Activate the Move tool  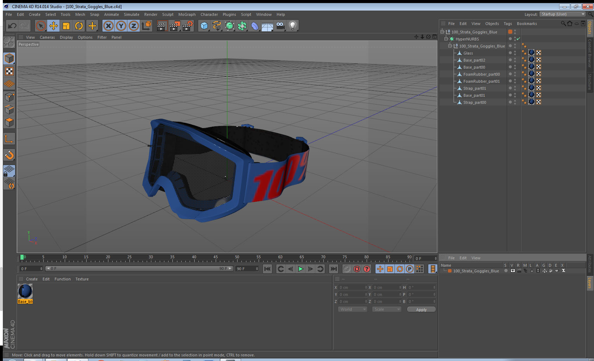coord(53,26)
